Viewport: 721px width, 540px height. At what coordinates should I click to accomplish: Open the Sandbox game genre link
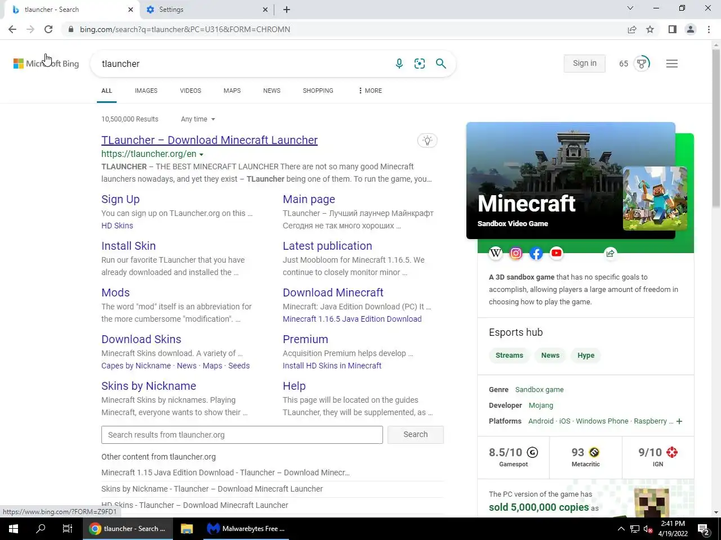click(539, 390)
